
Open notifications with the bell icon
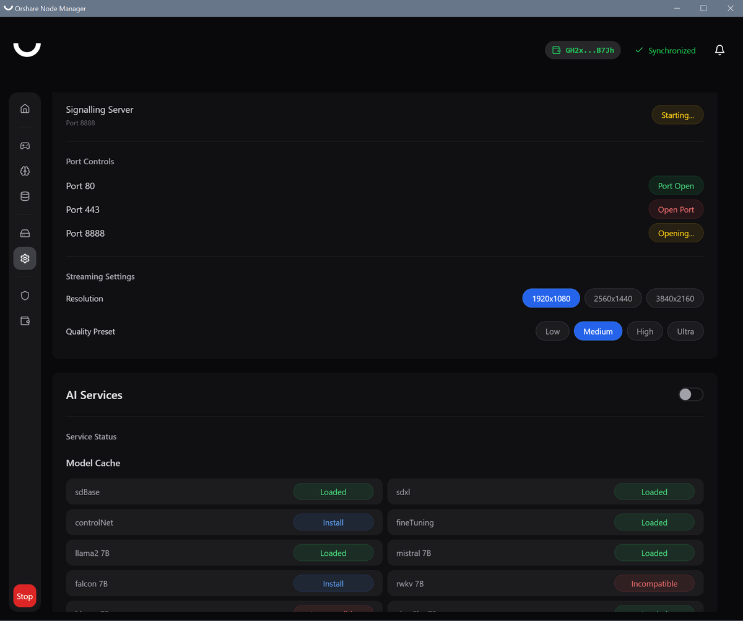pyautogui.click(x=719, y=50)
